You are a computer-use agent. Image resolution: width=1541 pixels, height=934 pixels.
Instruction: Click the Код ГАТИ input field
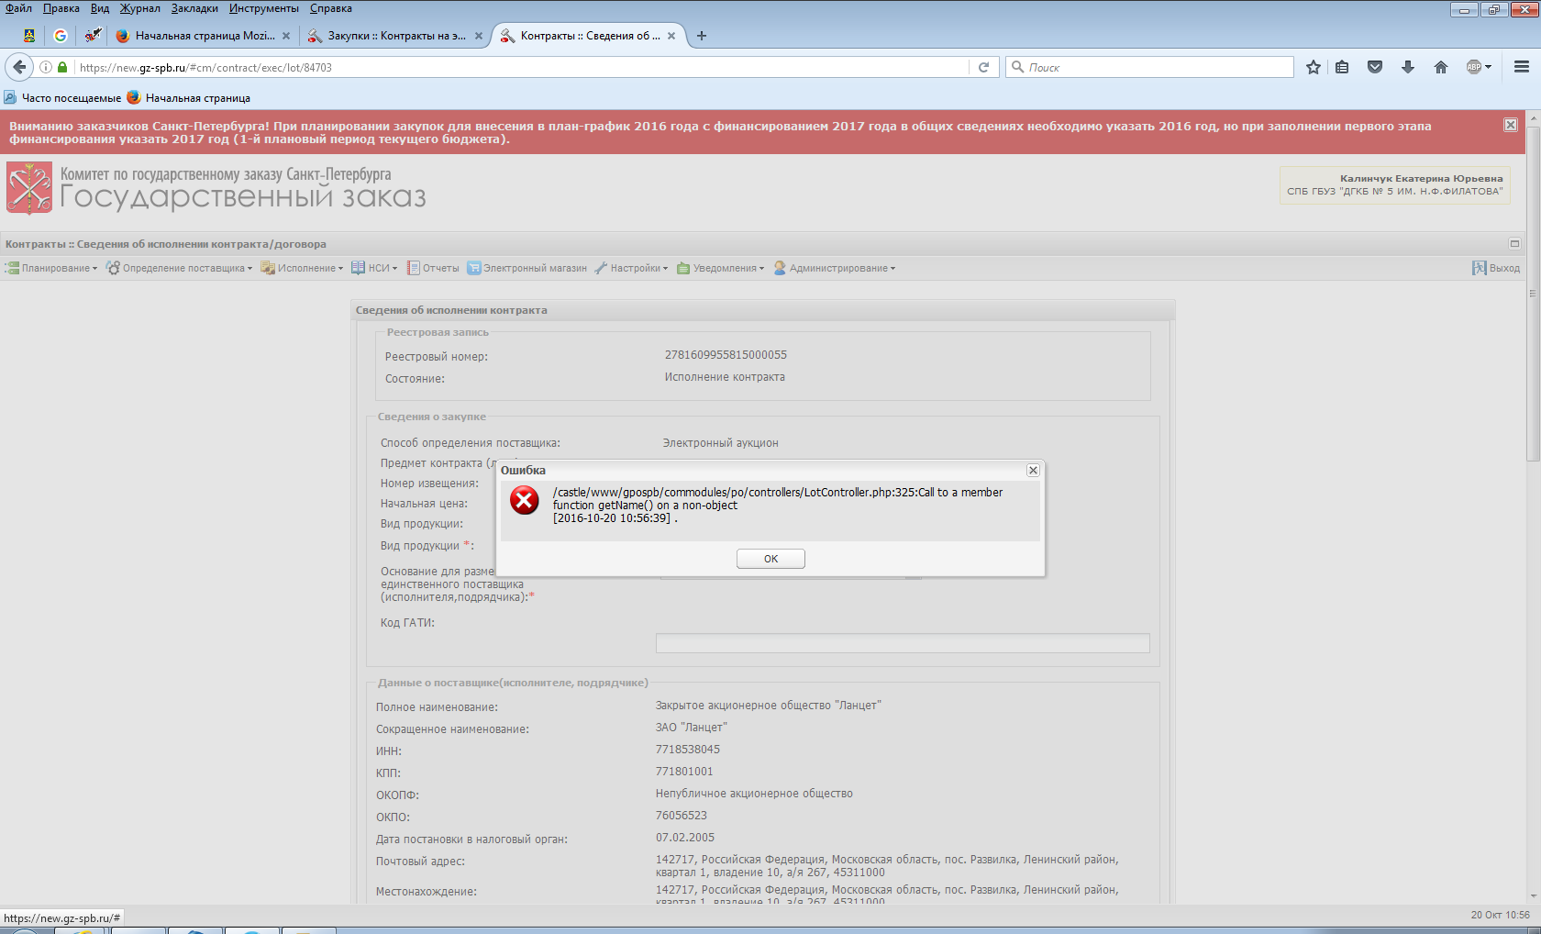[903, 643]
